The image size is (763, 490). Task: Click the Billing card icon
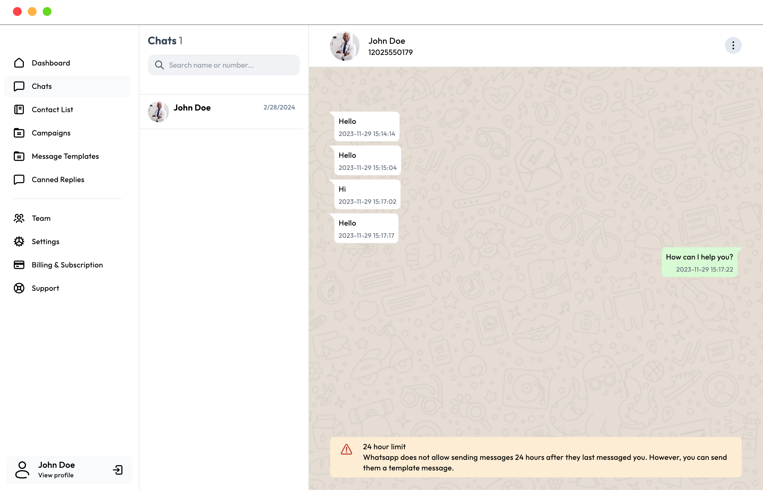19,265
